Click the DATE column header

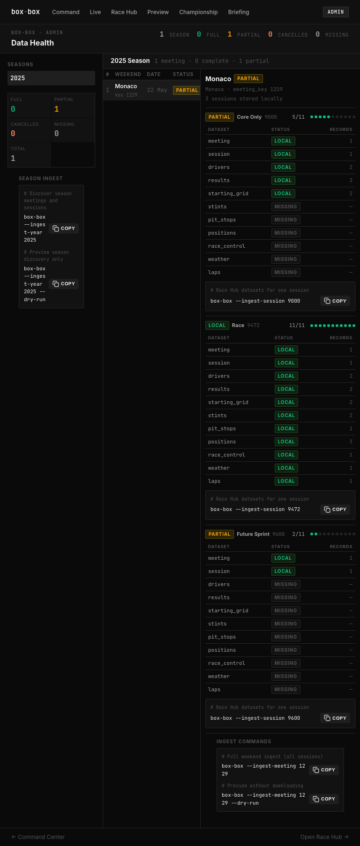click(154, 74)
